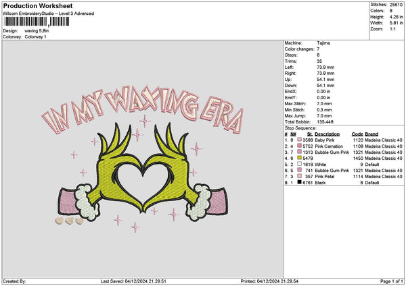Click the Code column header
Screen dimensions: 406x286
pyautogui.click(x=357, y=134)
